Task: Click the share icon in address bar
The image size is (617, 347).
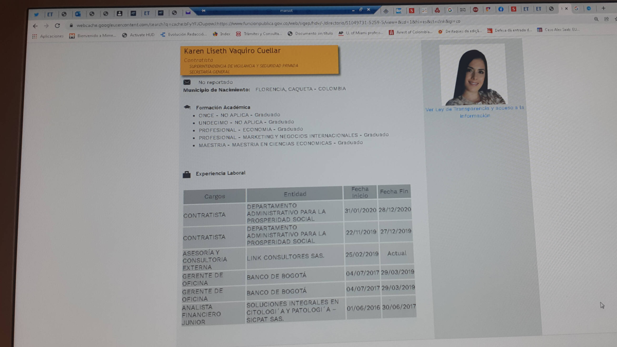Action: [607, 19]
